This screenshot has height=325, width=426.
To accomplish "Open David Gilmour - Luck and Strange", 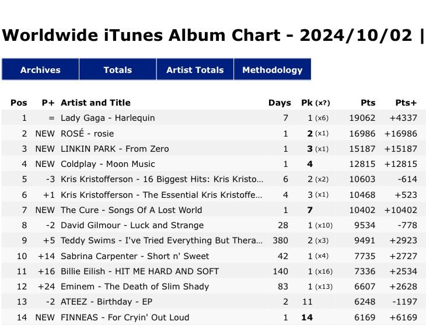I will pos(132,225).
